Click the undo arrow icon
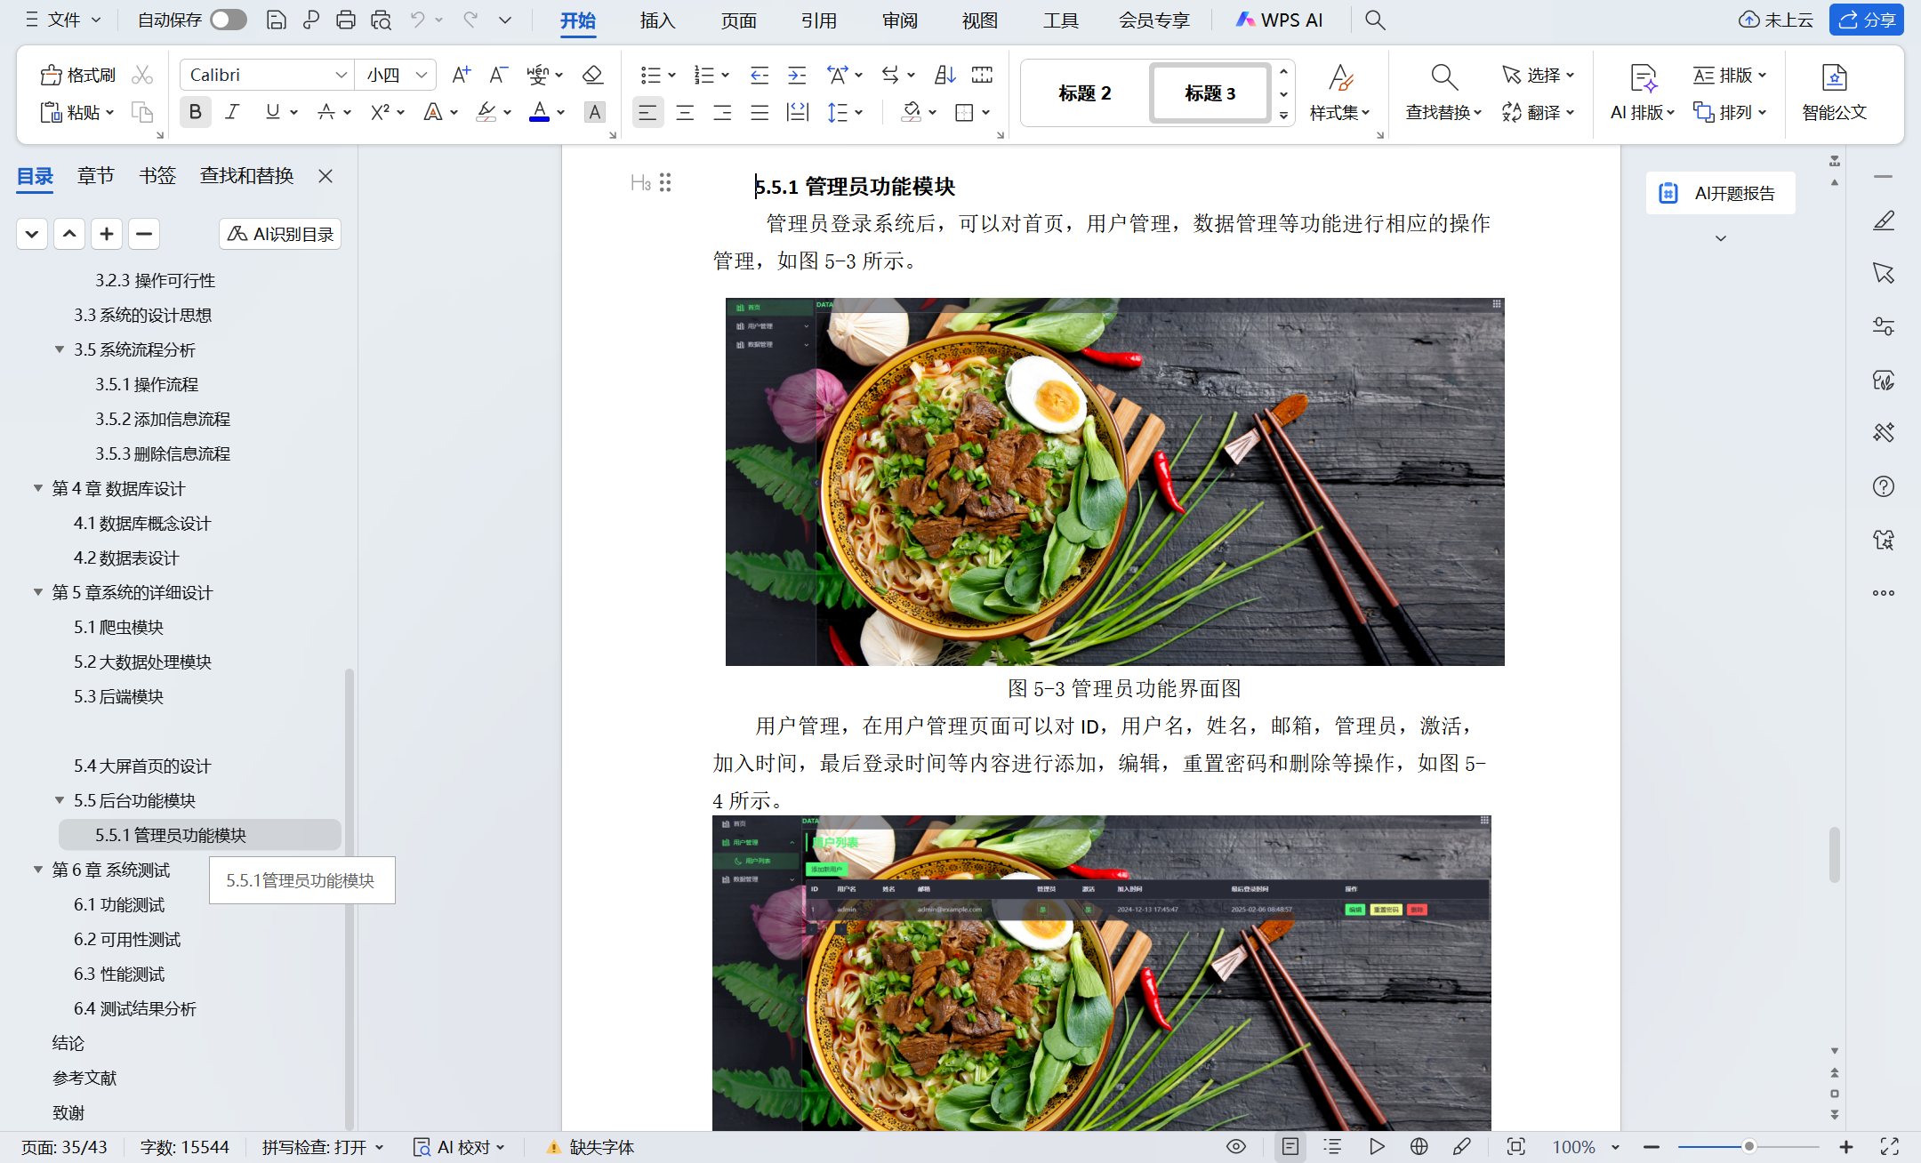 [417, 20]
